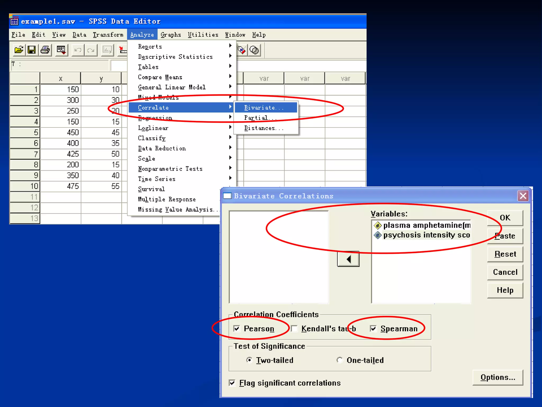The width and height of the screenshot is (542, 407).
Task: Click the Value Labels tag icon
Action: 241,50
